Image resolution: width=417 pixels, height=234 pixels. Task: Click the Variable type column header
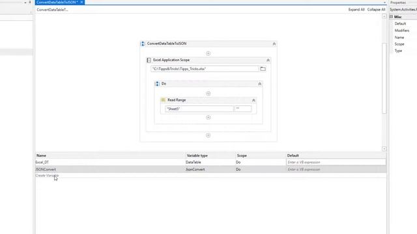click(x=197, y=155)
